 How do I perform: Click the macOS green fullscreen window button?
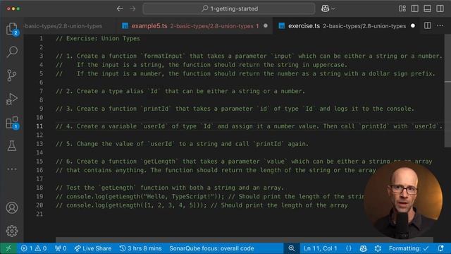click(x=18, y=8)
